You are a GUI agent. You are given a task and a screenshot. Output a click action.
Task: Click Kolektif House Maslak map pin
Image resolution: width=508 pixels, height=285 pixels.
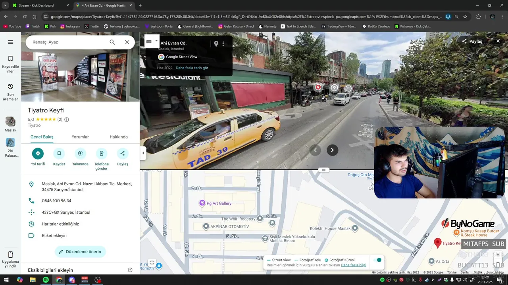(x=355, y=228)
